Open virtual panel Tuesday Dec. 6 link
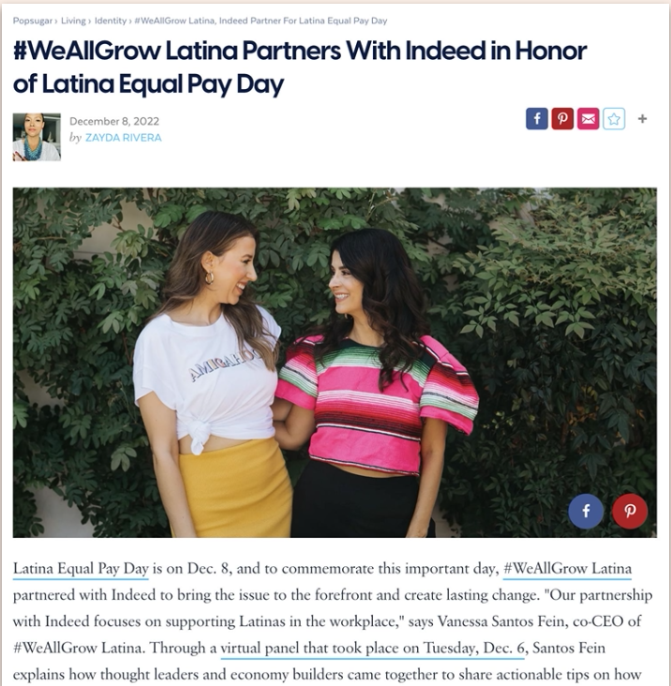Screen dimensions: 671x686 [372, 648]
